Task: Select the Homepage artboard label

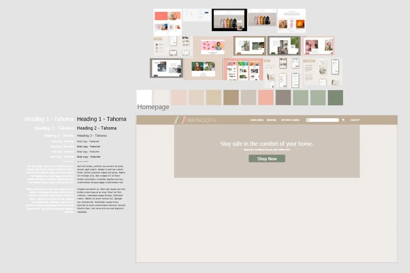Action: 153,107
